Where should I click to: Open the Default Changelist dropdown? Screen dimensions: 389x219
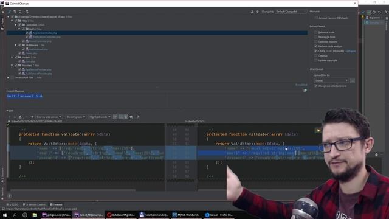pyautogui.click(x=291, y=12)
